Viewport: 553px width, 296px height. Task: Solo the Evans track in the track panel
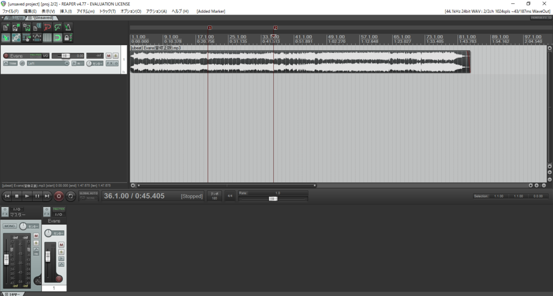[116, 56]
